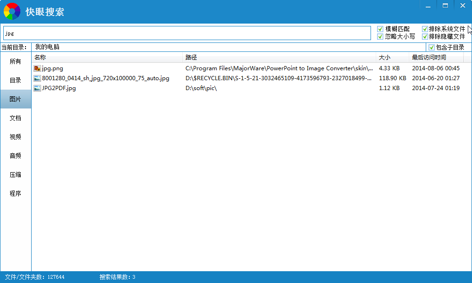Click the colorful 快眼搜索 app logo

pyautogui.click(x=12, y=11)
